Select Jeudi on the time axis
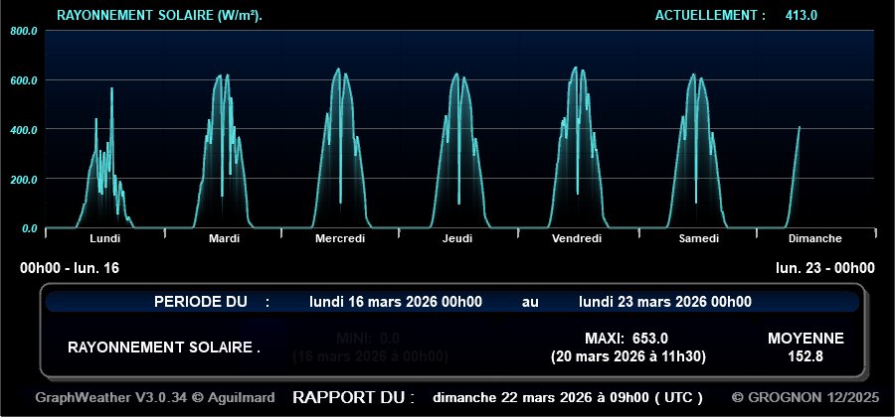Screen dimensions: 895x417 pyautogui.click(x=457, y=238)
